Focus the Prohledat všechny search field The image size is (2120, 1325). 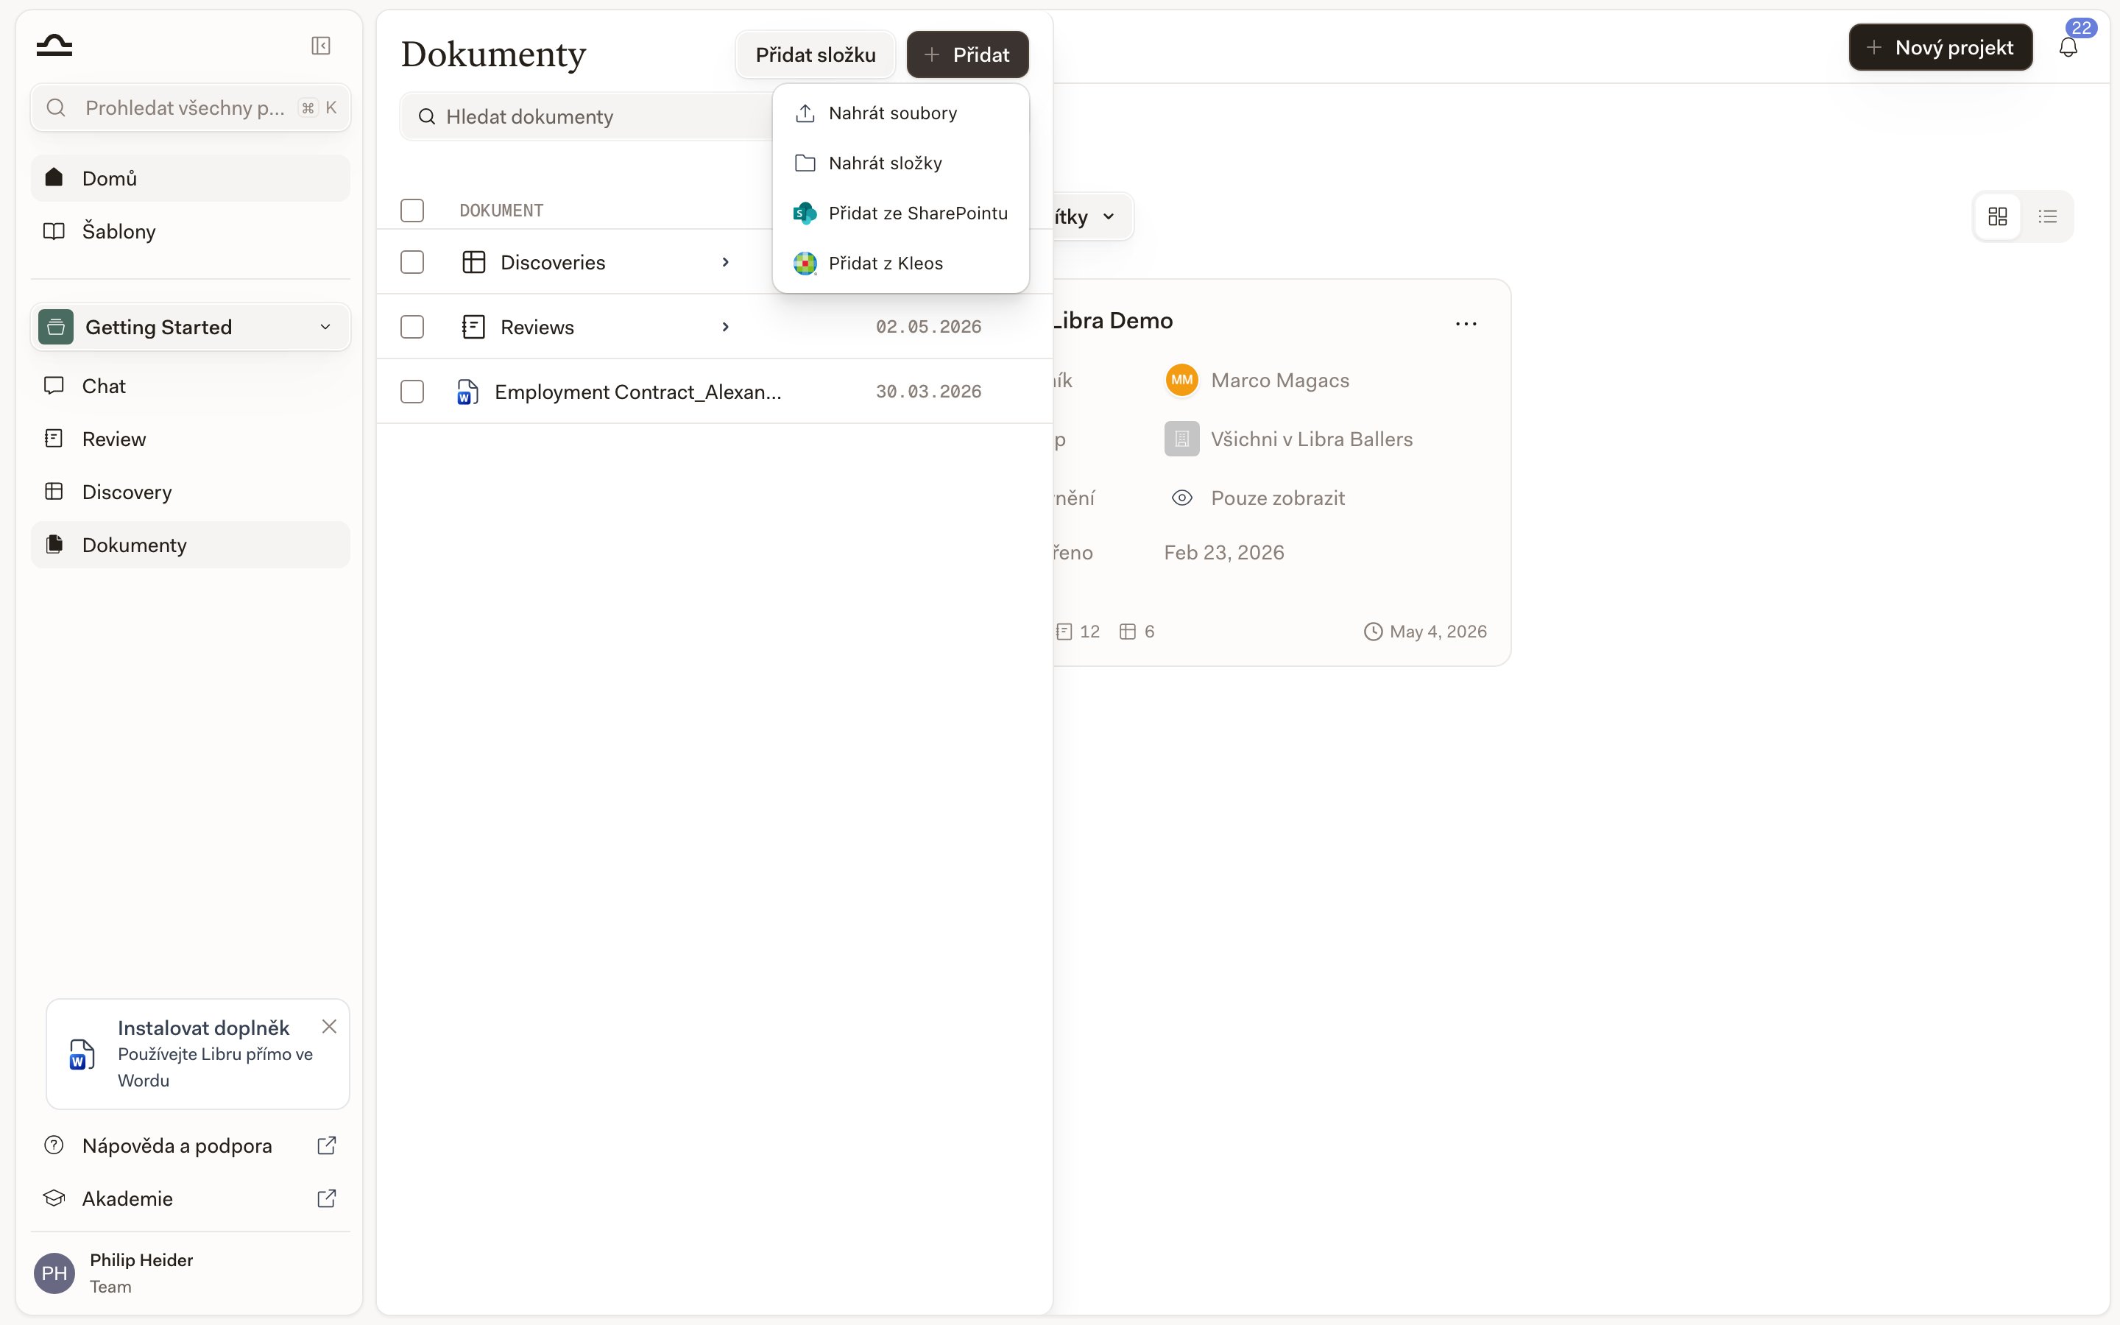(190, 107)
